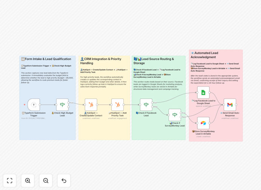261x190 pixels.
Task: Select the Check if SurveyMonkey Lead node
Action: [175, 115]
